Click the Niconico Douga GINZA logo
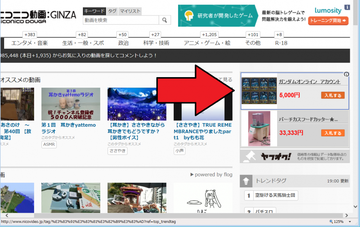Screen dimensions: 360x227 [x=37, y=16]
